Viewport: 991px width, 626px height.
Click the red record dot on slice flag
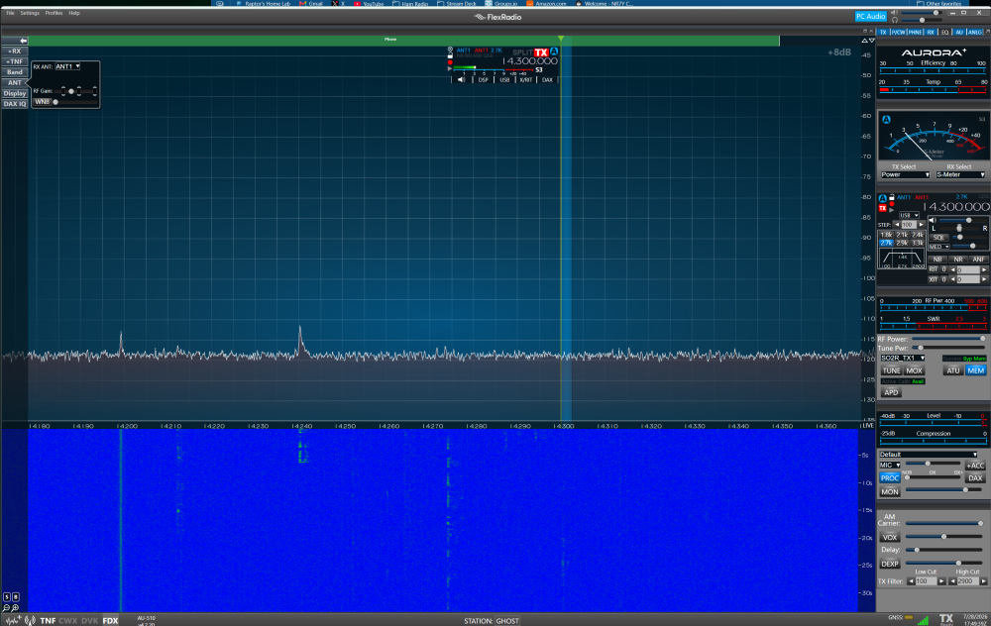tap(450, 62)
